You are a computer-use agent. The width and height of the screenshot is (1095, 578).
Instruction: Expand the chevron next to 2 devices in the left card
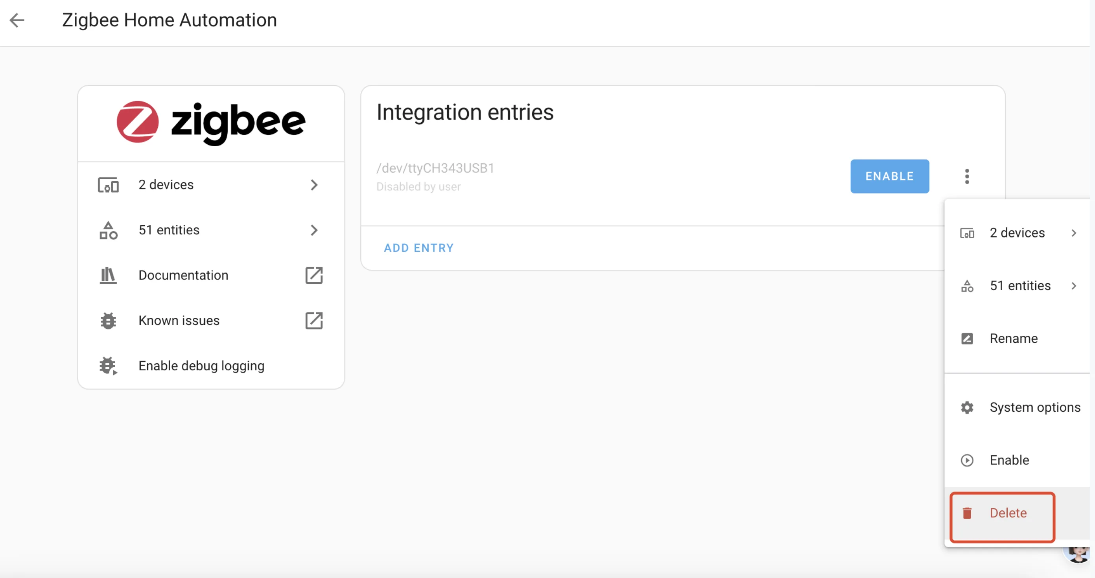pyautogui.click(x=314, y=185)
